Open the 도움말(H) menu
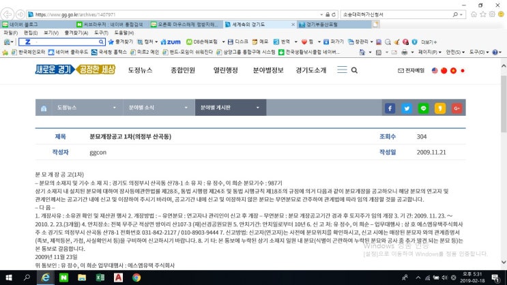Image resolution: width=507 pixels, height=285 pixels. pos(124,33)
